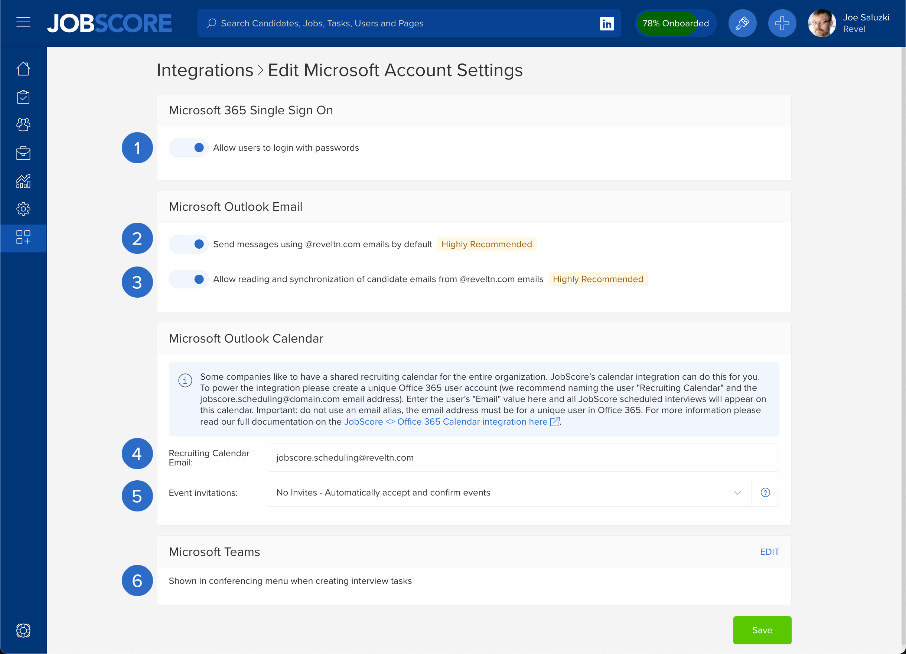Click the JobScore logo
This screenshot has width=906, height=654.
click(110, 23)
